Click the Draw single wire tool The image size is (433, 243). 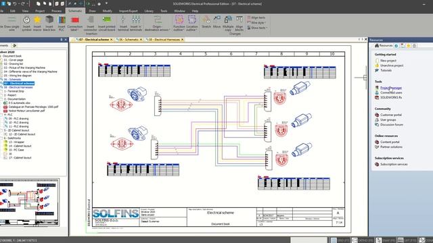click(x=11, y=23)
